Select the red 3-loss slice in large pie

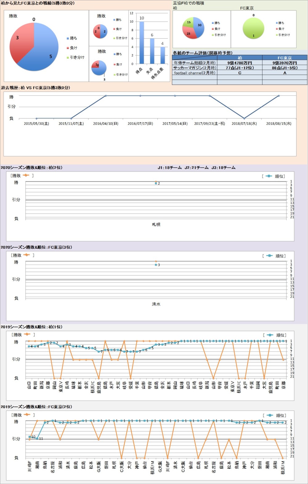pyautogui.click(x=20, y=42)
